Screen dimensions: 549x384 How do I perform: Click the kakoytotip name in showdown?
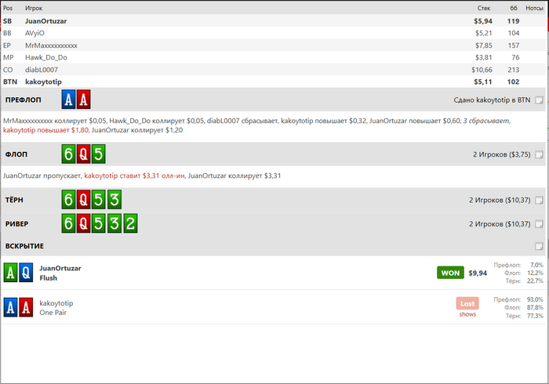56,302
